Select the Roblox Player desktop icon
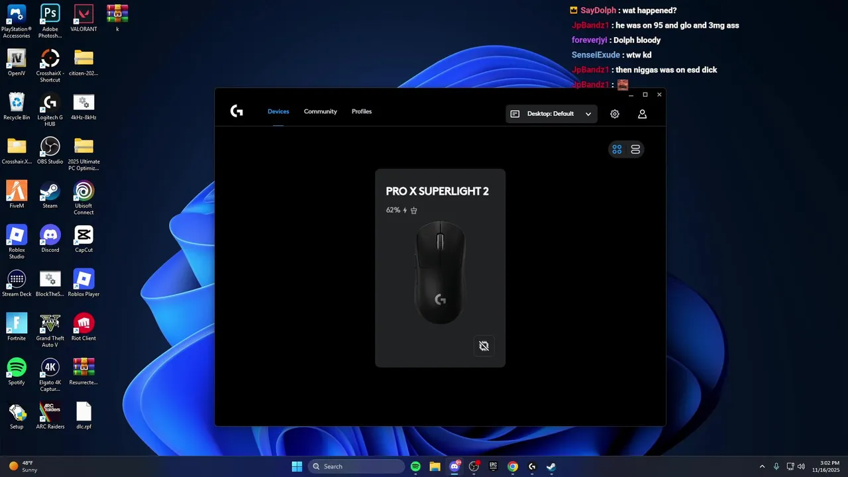The height and width of the screenshot is (477, 848). coord(83,284)
